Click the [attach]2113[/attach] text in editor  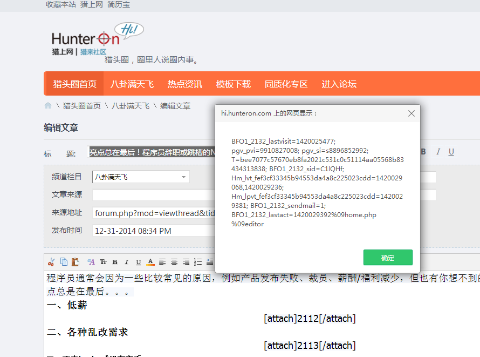tap(310, 346)
